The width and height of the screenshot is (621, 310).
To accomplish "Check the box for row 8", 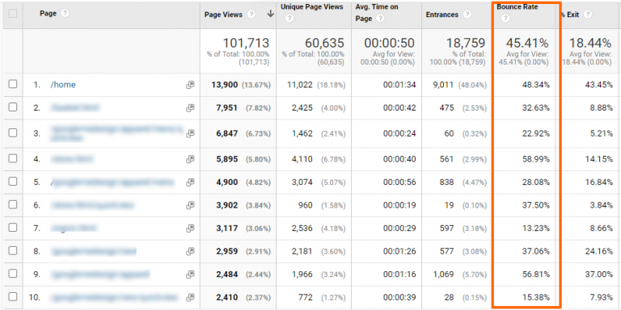I will pyautogui.click(x=13, y=250).
